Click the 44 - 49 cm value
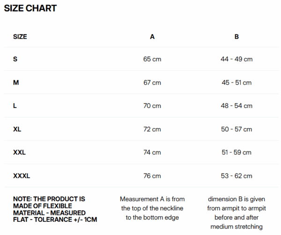281x235 pixels. click(237, 59)
